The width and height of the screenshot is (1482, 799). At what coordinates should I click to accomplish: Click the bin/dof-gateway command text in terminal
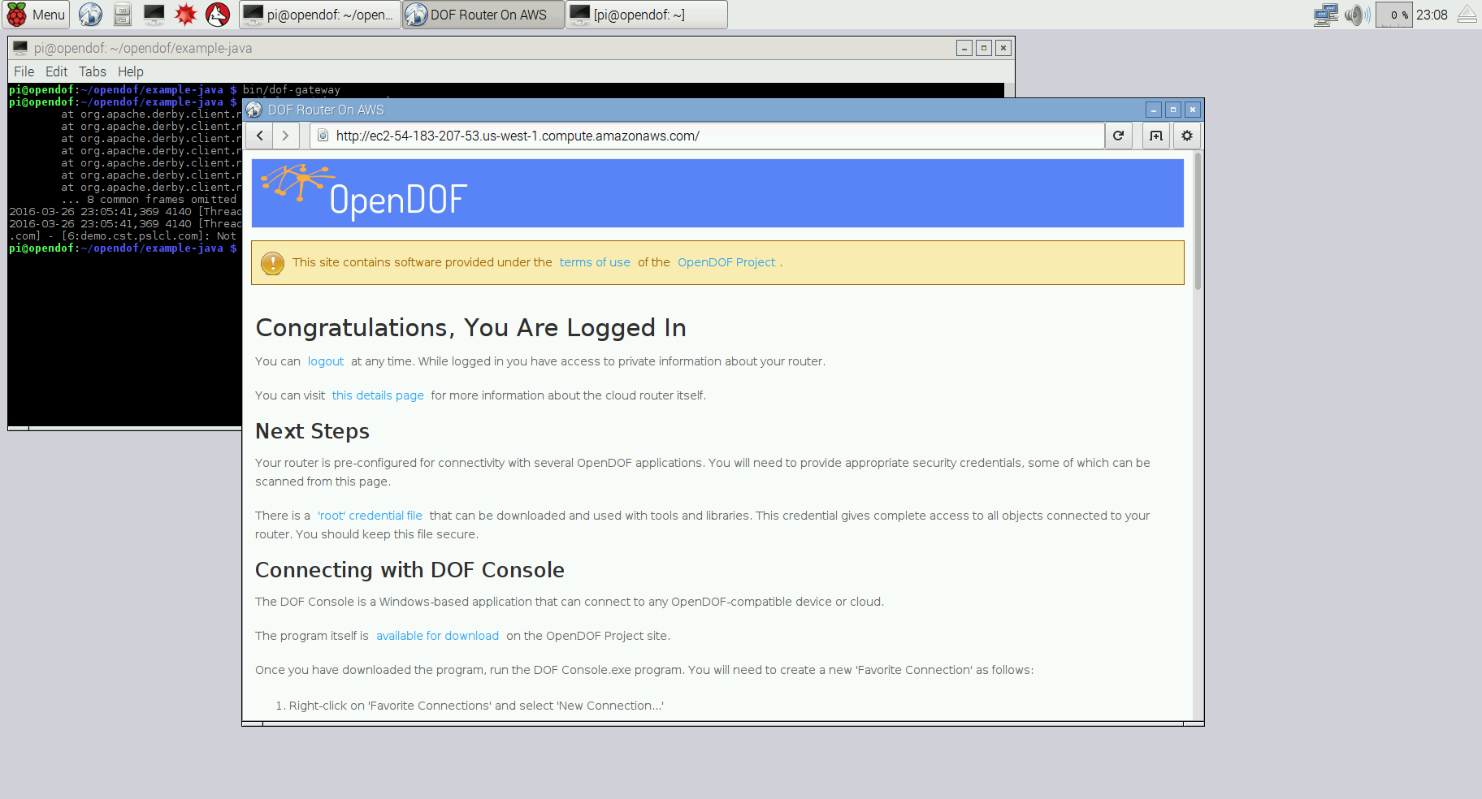291,90
